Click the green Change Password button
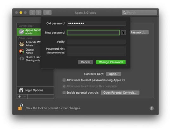 [111, 62]
